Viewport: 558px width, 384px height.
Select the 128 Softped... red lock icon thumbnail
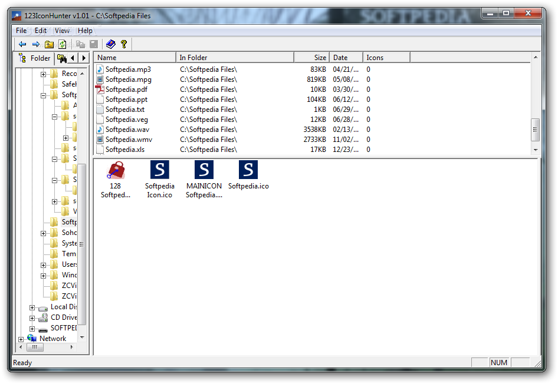pyautogui.click(x=116, y=171)
